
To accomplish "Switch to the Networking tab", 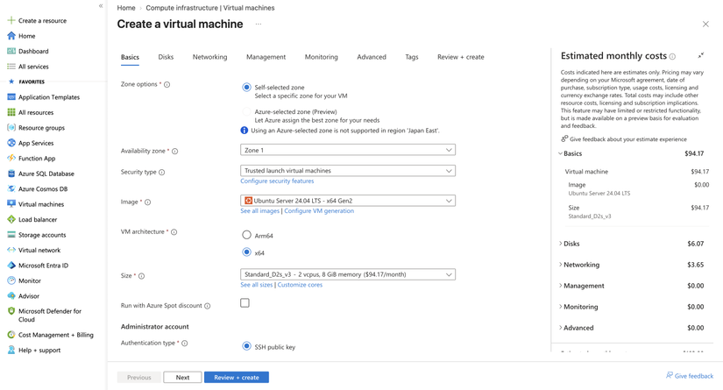I will pyautogui.click(x=209, y=57).
